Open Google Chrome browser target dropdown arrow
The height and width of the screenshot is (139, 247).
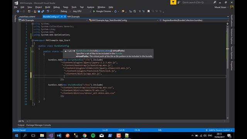tap(112, 11)
